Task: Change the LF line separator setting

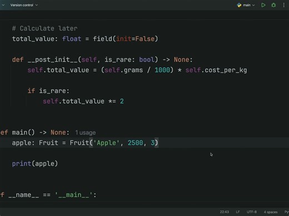Action: pos(238,212)
